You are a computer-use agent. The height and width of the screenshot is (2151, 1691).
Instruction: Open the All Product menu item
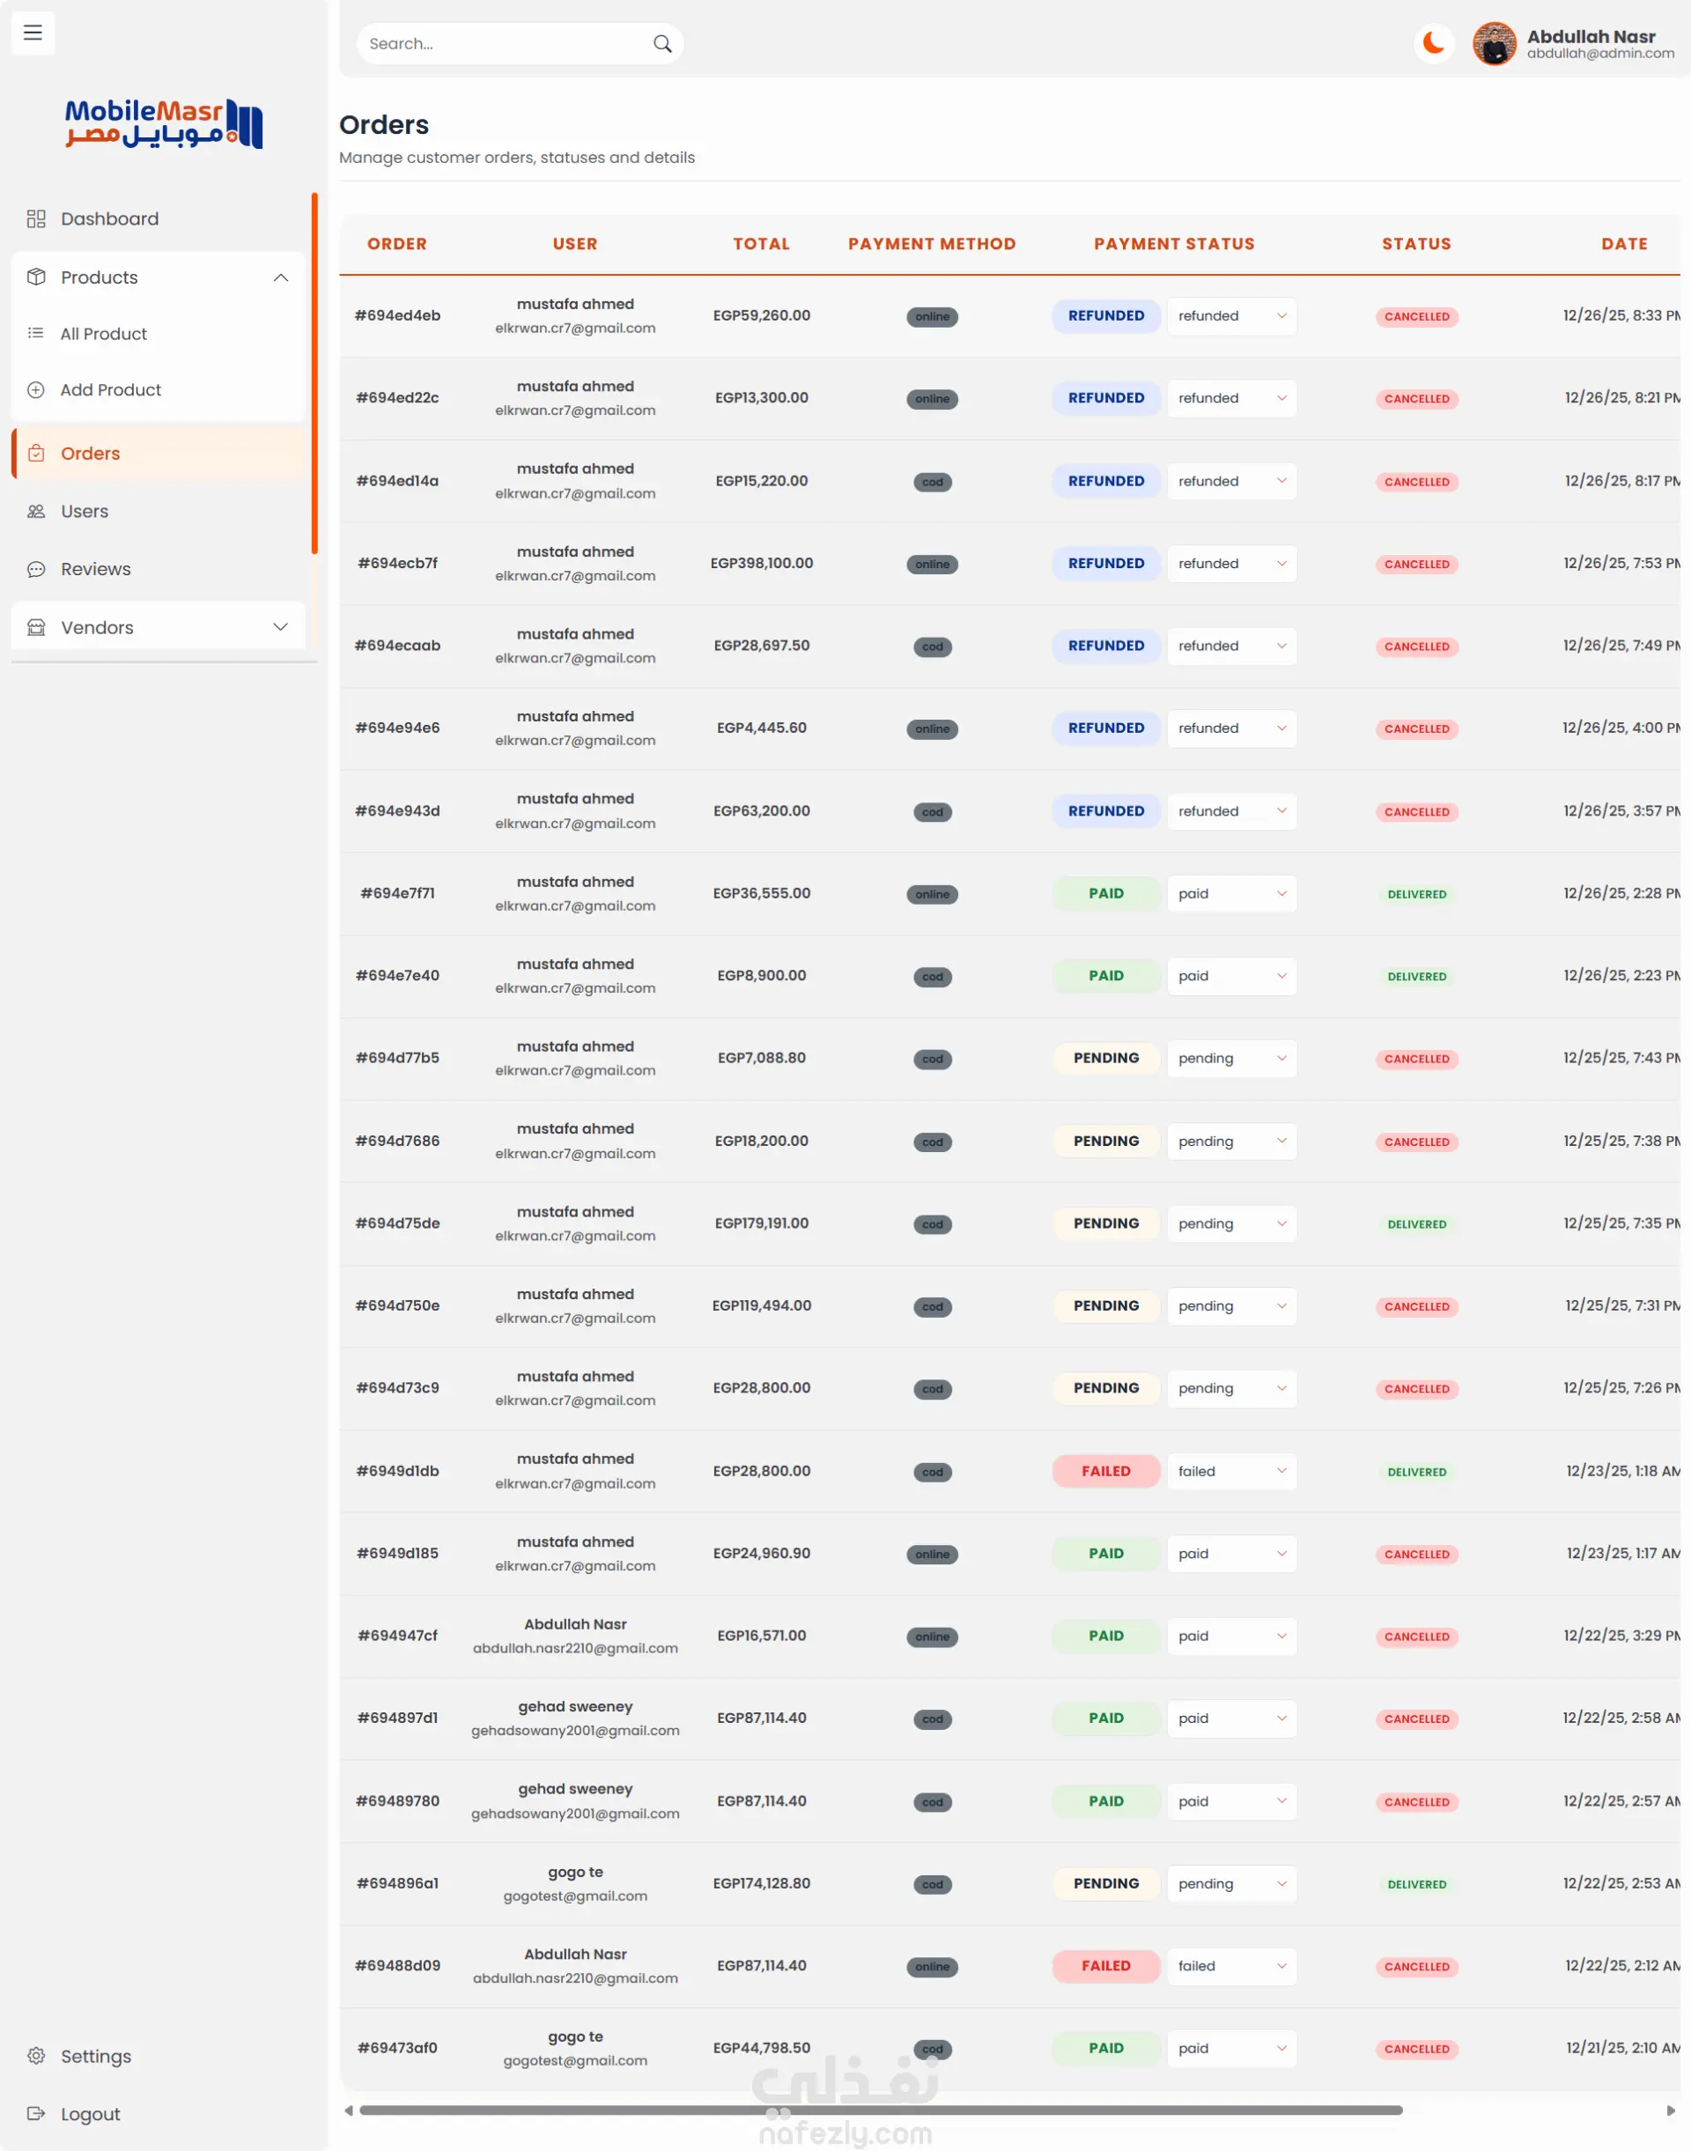coord(104,334)
